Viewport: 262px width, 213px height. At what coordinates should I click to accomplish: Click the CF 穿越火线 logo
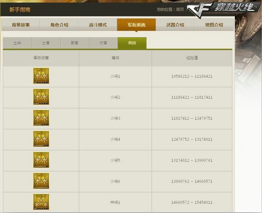click(222, 9)
